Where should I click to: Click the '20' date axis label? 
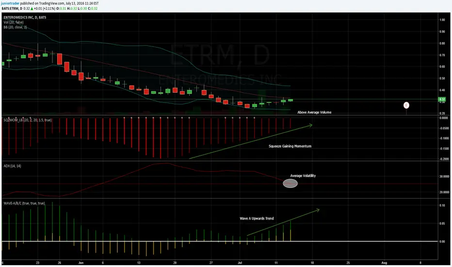pyautogui.click(x=175, y=263)
